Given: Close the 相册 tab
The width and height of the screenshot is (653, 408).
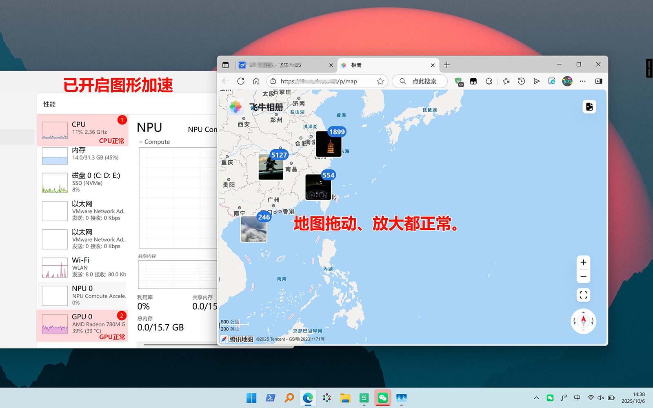Looking at the screenshot, I should [433, 65].
